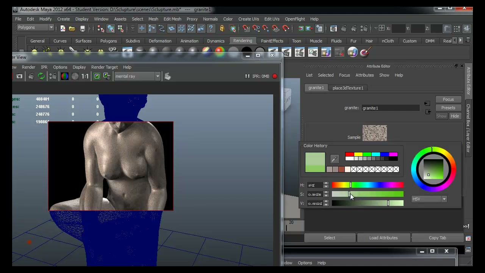Open the HSV color mode dropdown
The height and width of the screenshot is (273, 485).
pyautogui.click(x=429, y=199)
